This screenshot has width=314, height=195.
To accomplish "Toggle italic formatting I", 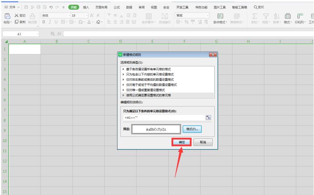I will [x=50, y=22].
